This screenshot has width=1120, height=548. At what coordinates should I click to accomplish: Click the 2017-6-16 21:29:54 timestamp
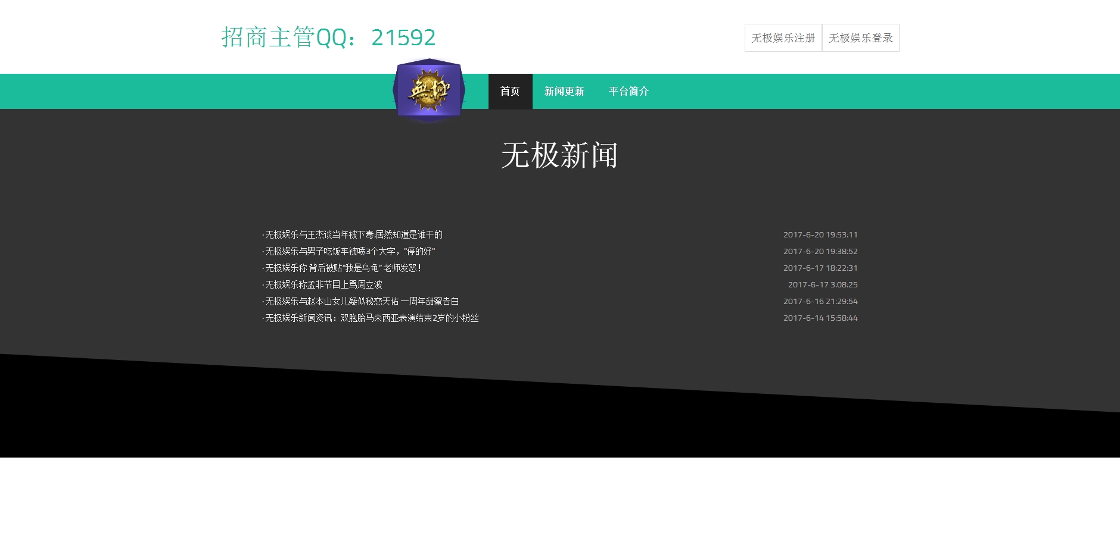[x=820, y=302]
